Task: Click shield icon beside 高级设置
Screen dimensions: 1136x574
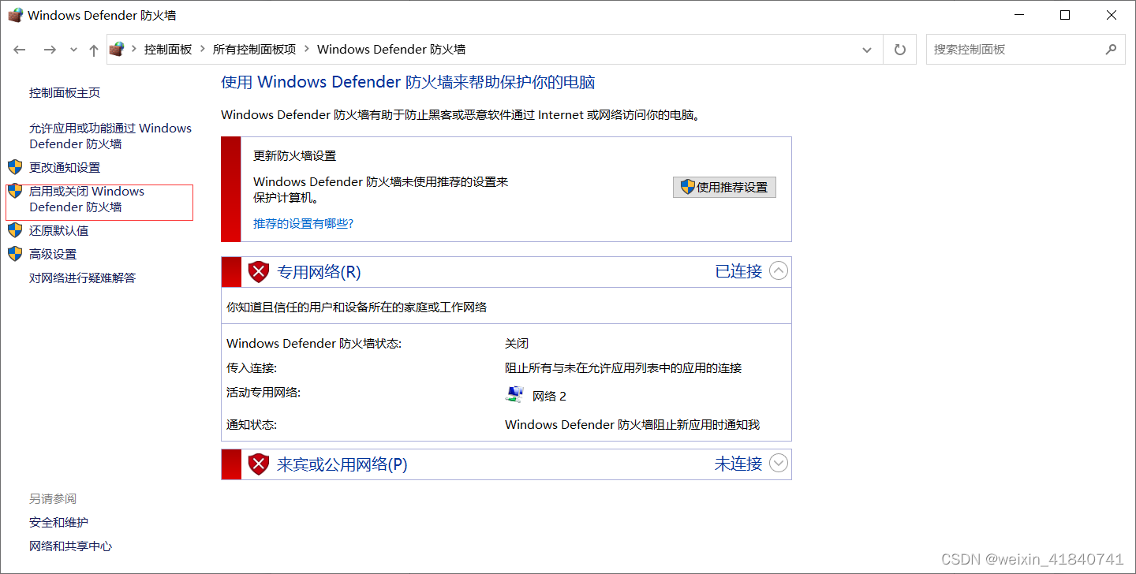Action: pos(15,254)
